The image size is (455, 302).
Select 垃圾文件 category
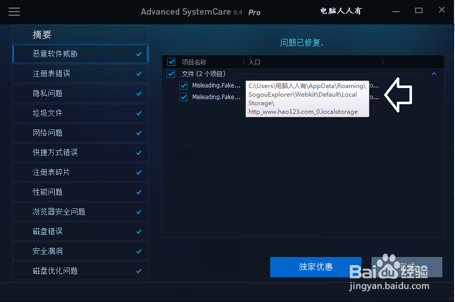[x=80, y=113]
